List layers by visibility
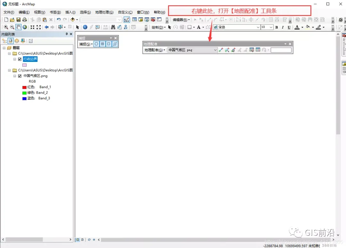 pyautogui.click(x=17, y=41)
